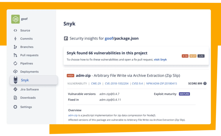Click the visit Snyk link
This screenshot has height=136, width=221.
coord(160,60)
